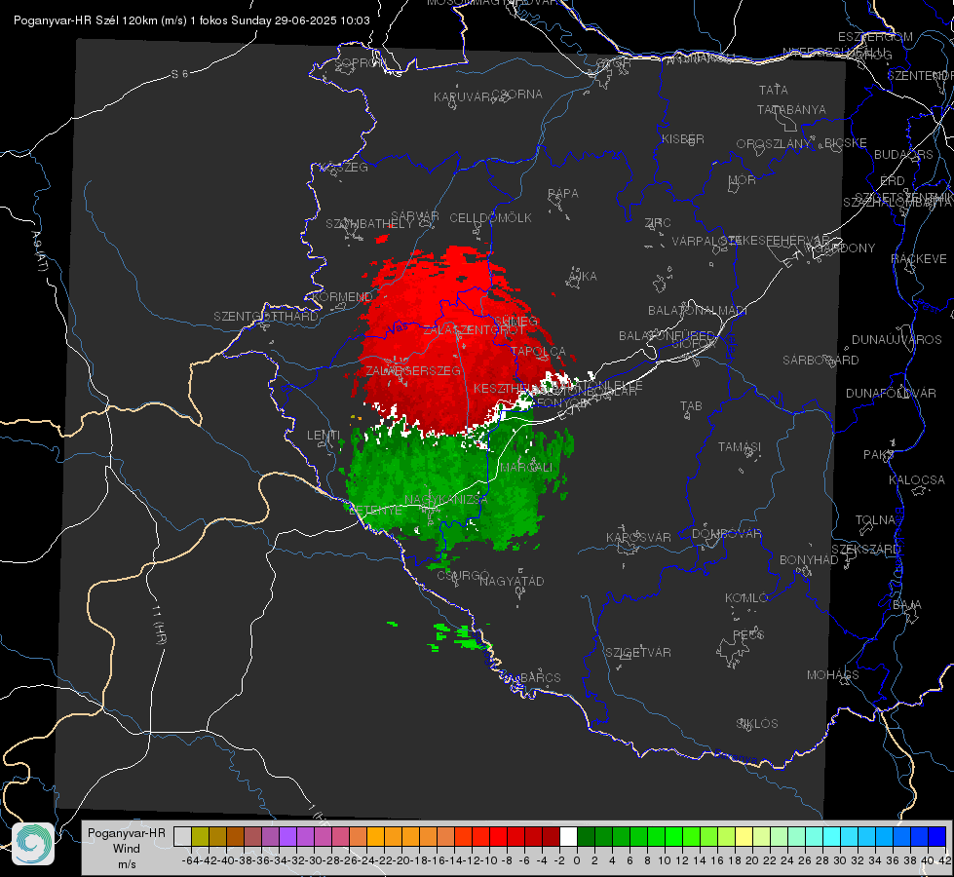Select the light grey swatch before -64
The height and width of the screenshot is (877, 954).
coord(182,836)
